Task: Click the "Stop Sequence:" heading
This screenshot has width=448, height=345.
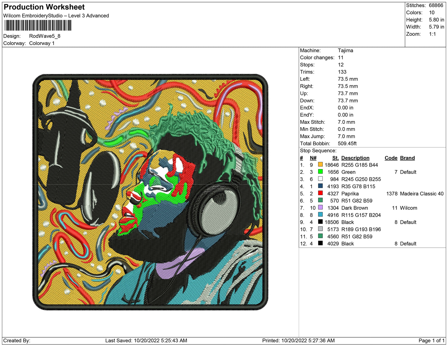Action: point(318,151)
